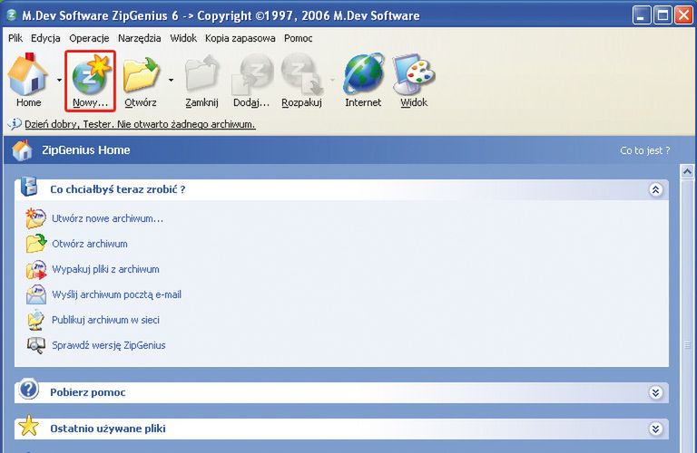
Task: Maximize the ZipGenius window
Action: (x=663, y=15)
